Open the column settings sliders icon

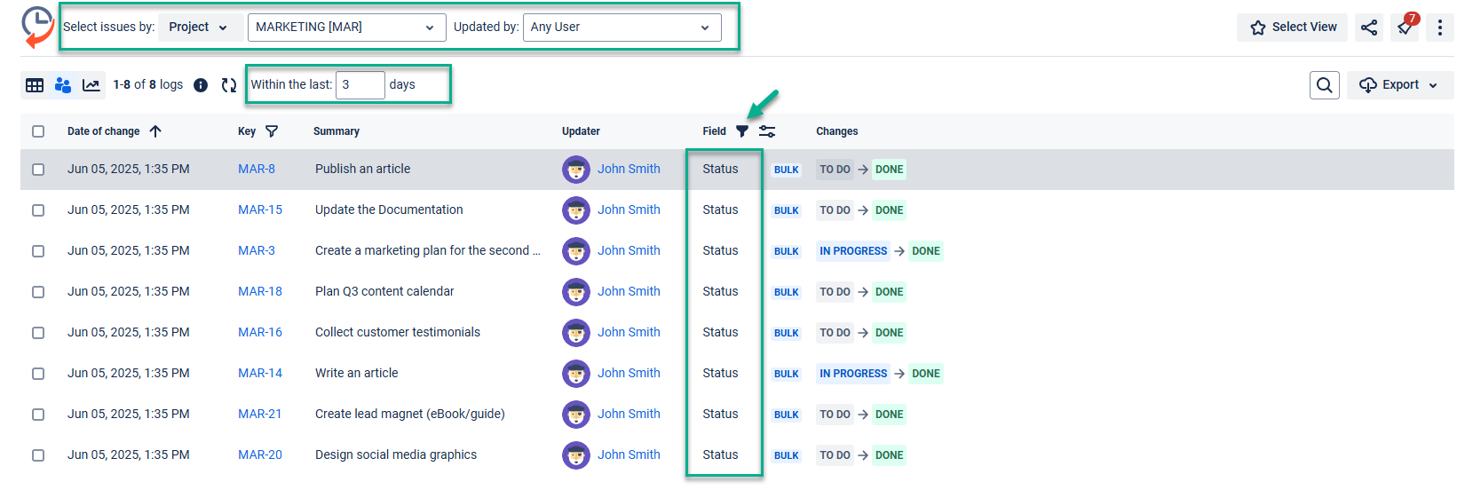tap(767, 131)
